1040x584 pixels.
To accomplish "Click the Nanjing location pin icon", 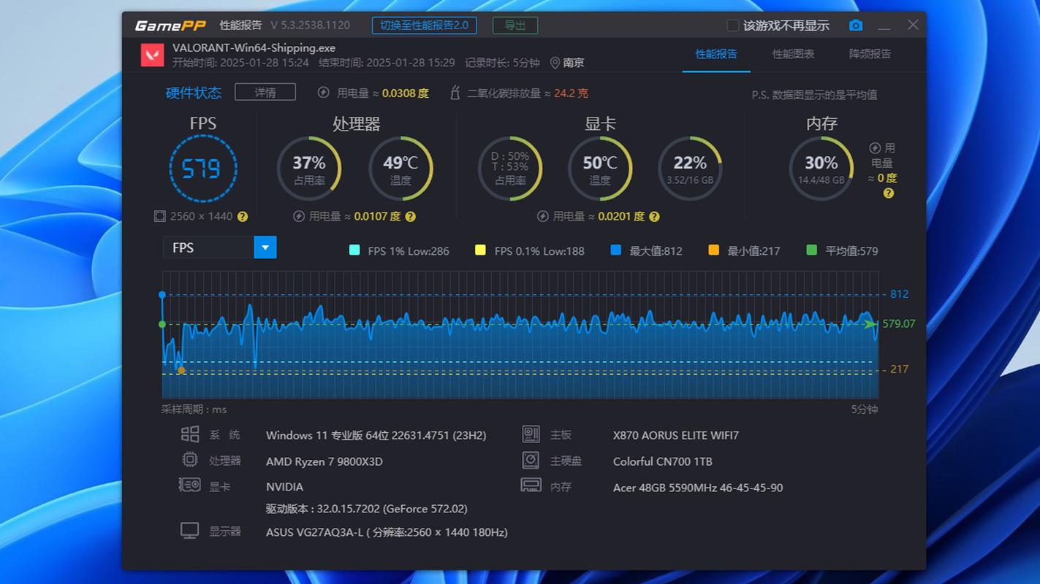I will 555,63.
